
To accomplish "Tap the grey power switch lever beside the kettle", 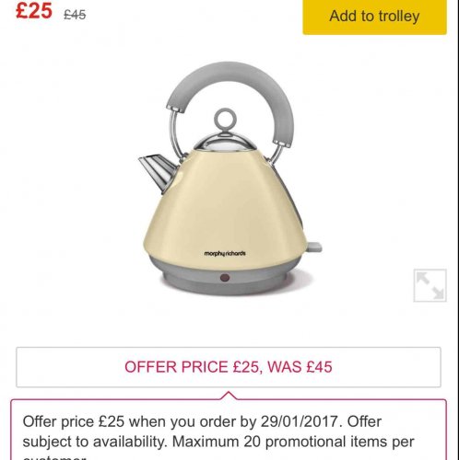I will tap(314, 247).
